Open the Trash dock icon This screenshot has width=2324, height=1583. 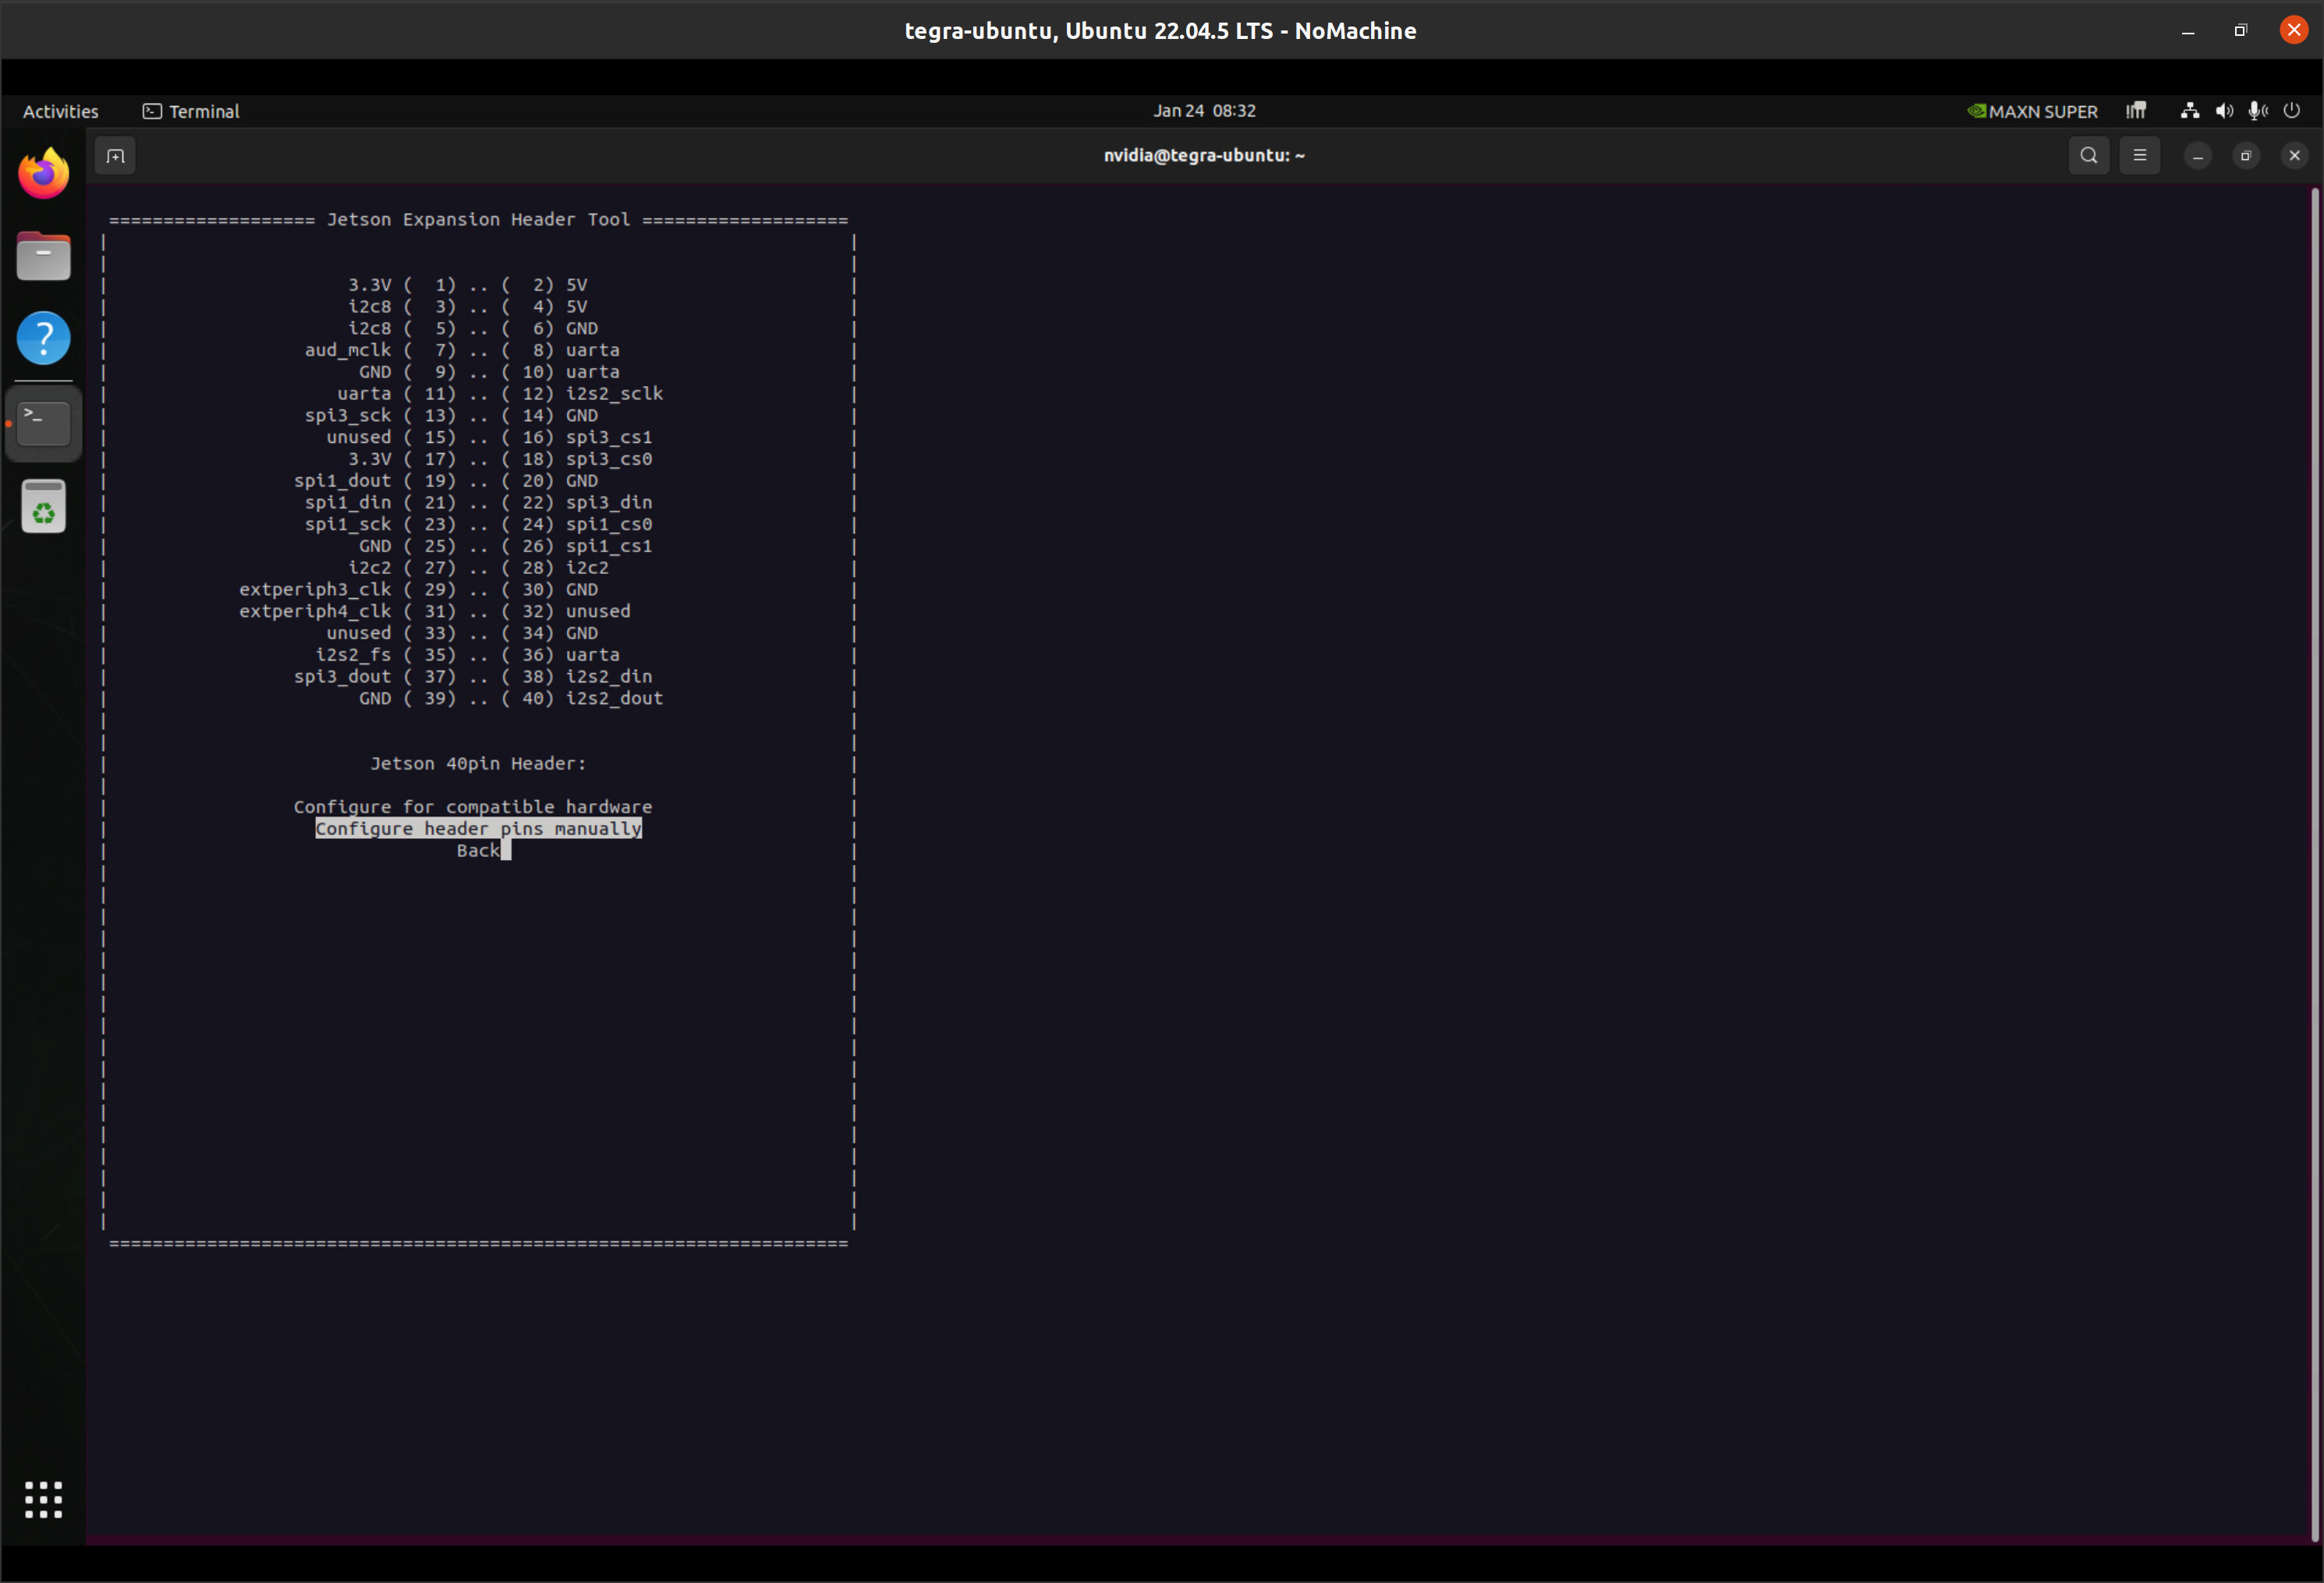point(44,507)
